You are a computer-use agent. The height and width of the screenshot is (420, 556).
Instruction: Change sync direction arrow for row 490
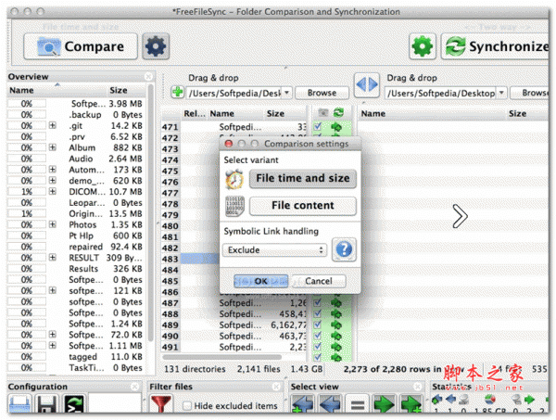(336, 336)
